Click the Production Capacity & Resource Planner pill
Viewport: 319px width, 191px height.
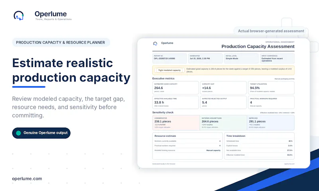(61, 43)
